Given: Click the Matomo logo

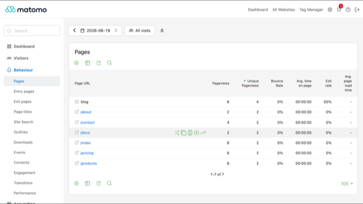Looking at the screenshot, I should pos(26,9).
